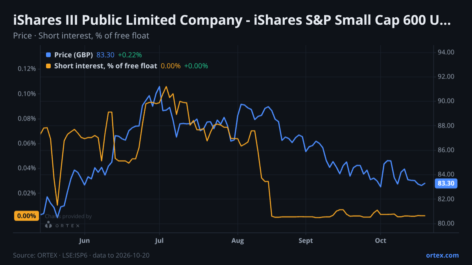Click the orange Short interest legend swatch
This screenshot has width=472, height=265.
pyautogui.click(x=48, y=66)
